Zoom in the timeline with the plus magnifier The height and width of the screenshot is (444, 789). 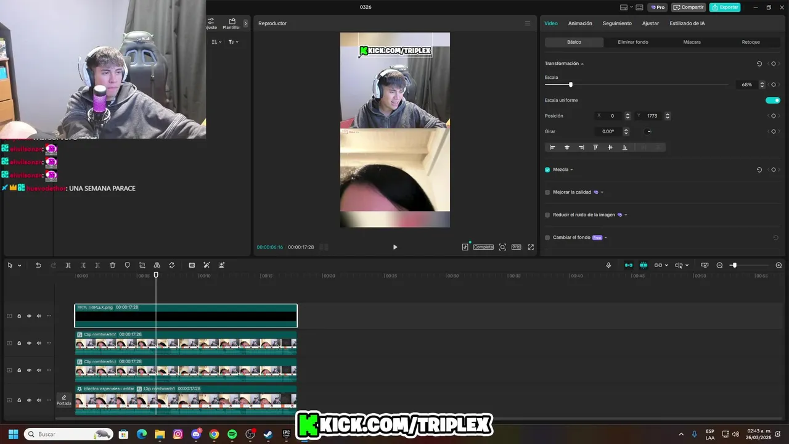(779, 265)
